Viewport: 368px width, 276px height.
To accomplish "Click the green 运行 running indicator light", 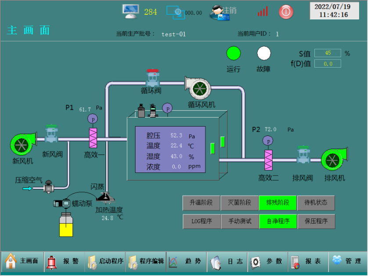I will point(234,54).
